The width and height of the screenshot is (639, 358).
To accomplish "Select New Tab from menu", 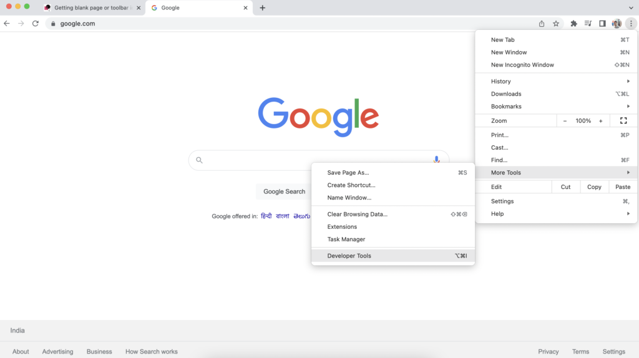I will [556, 40].
